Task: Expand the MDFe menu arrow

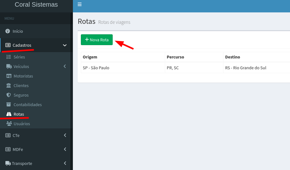Action: click(x=65, y=149)
